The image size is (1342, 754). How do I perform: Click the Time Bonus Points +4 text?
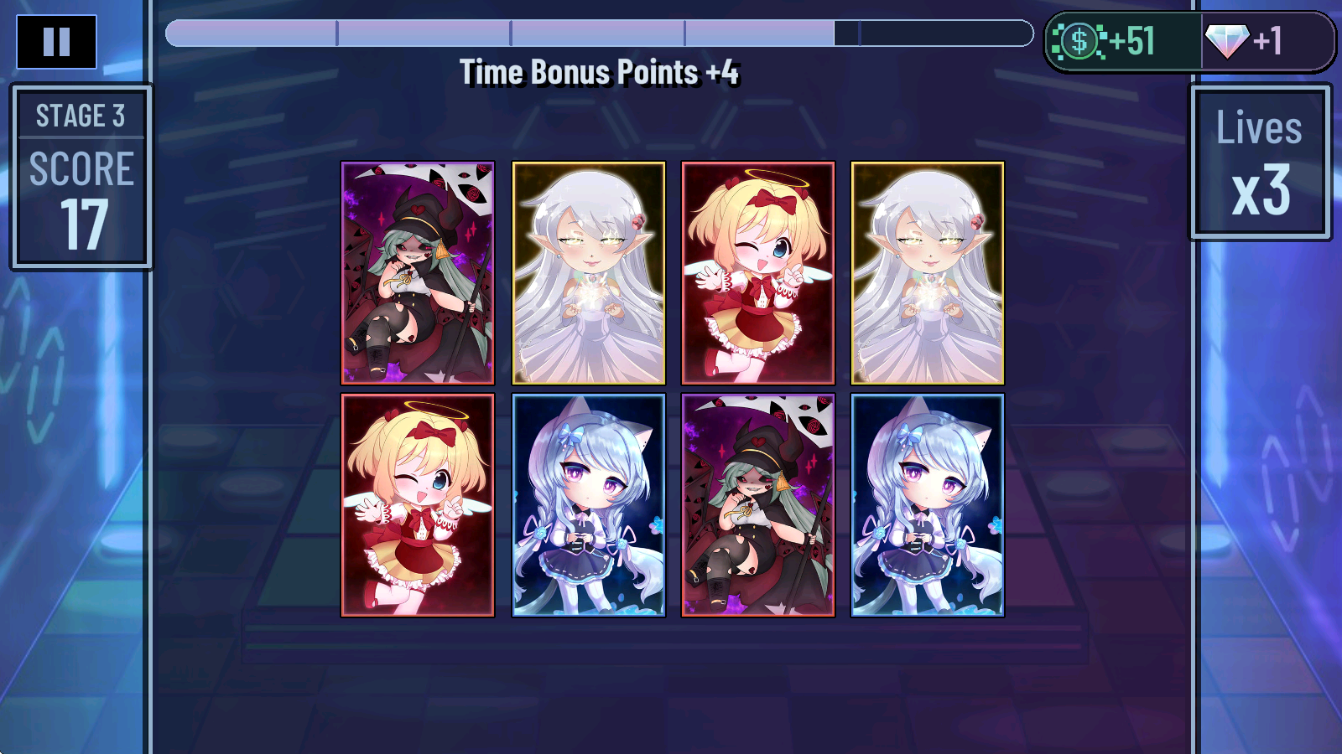(599, 72)
